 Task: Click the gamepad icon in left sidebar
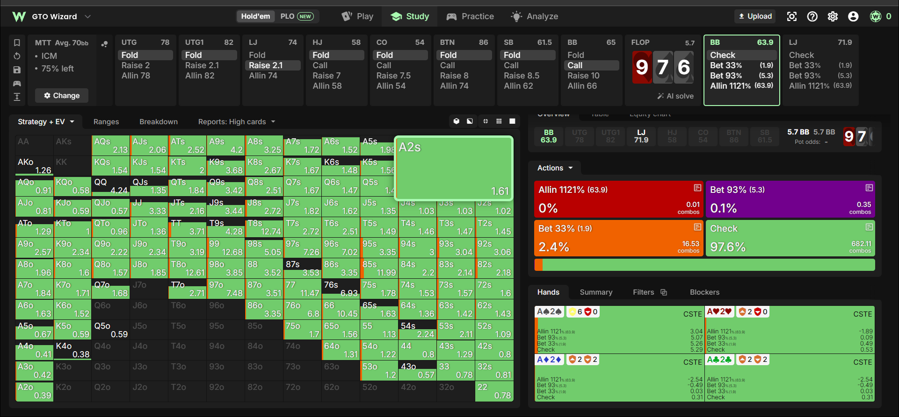click(x=17, y=83)
